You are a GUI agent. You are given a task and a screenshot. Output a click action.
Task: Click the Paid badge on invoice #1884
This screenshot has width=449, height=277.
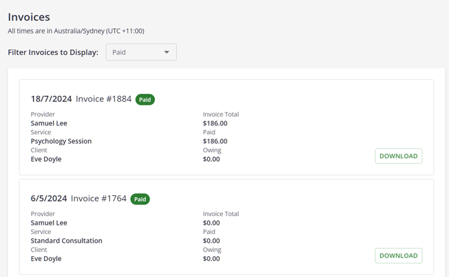[x=145, y=100]
